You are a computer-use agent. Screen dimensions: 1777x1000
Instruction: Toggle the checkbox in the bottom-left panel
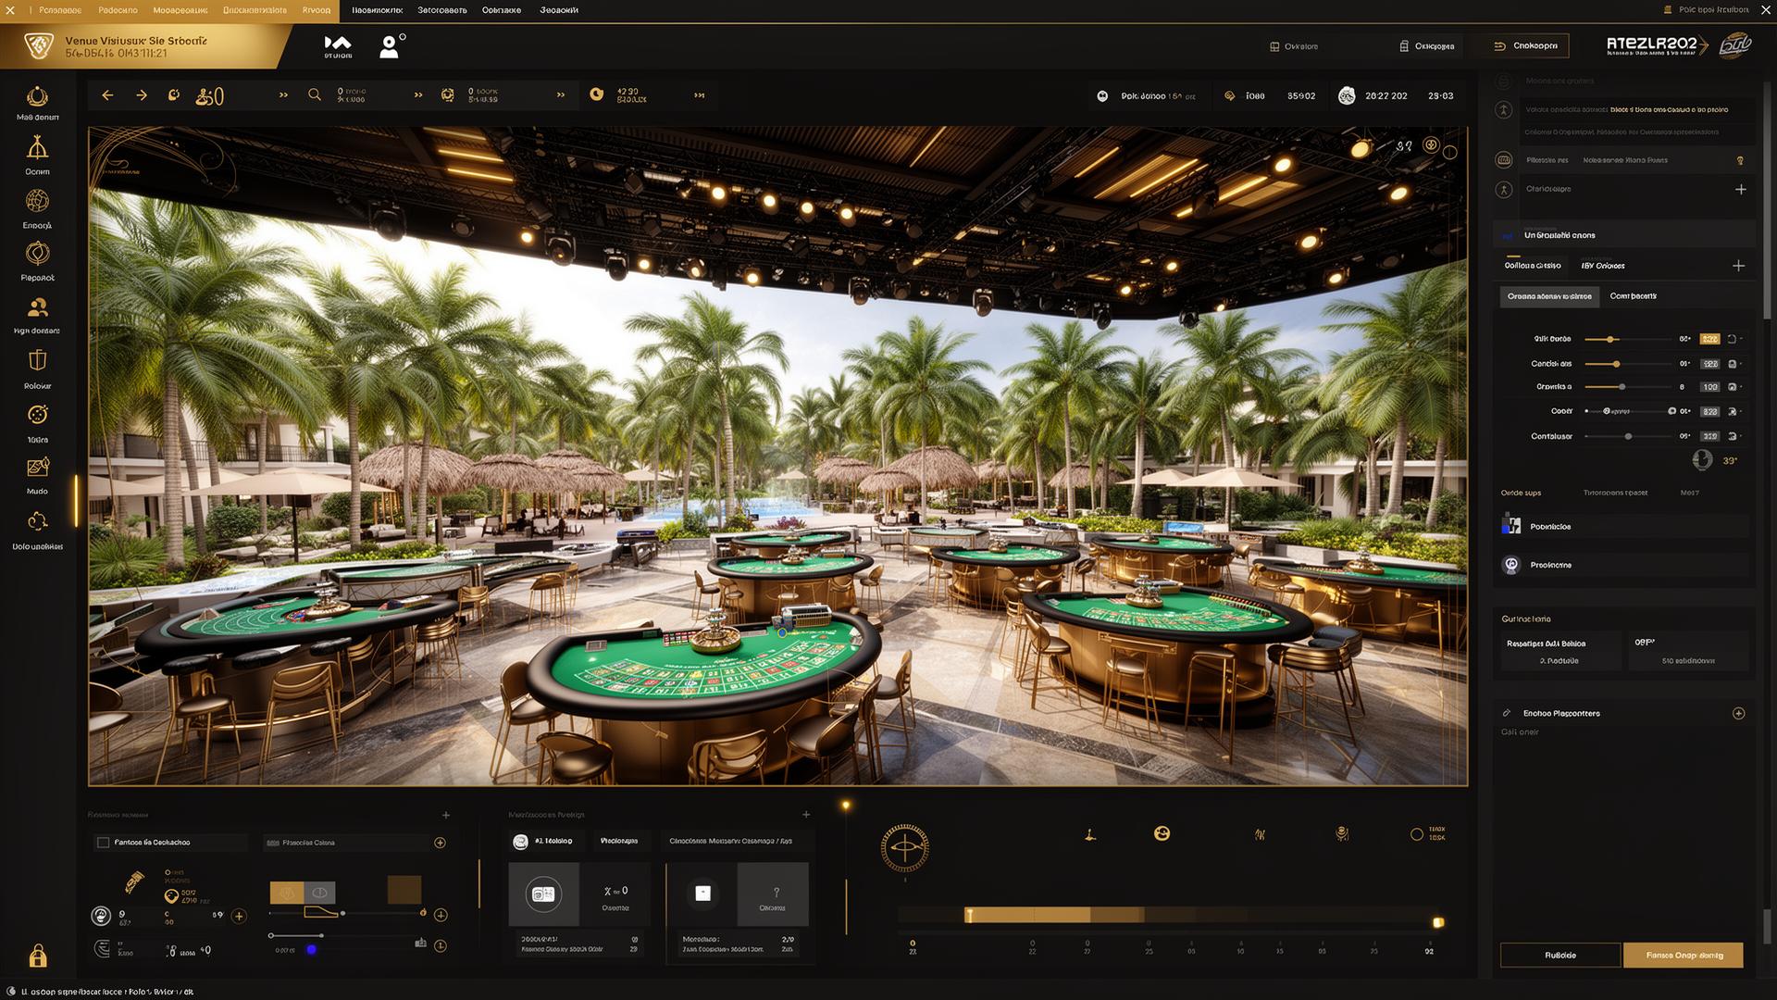105,842
